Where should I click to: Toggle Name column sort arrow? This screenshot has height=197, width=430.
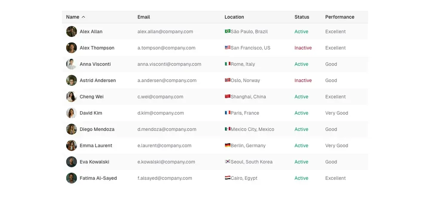tap(83, 17)
